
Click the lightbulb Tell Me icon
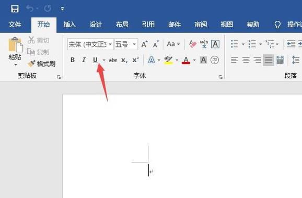277,25
